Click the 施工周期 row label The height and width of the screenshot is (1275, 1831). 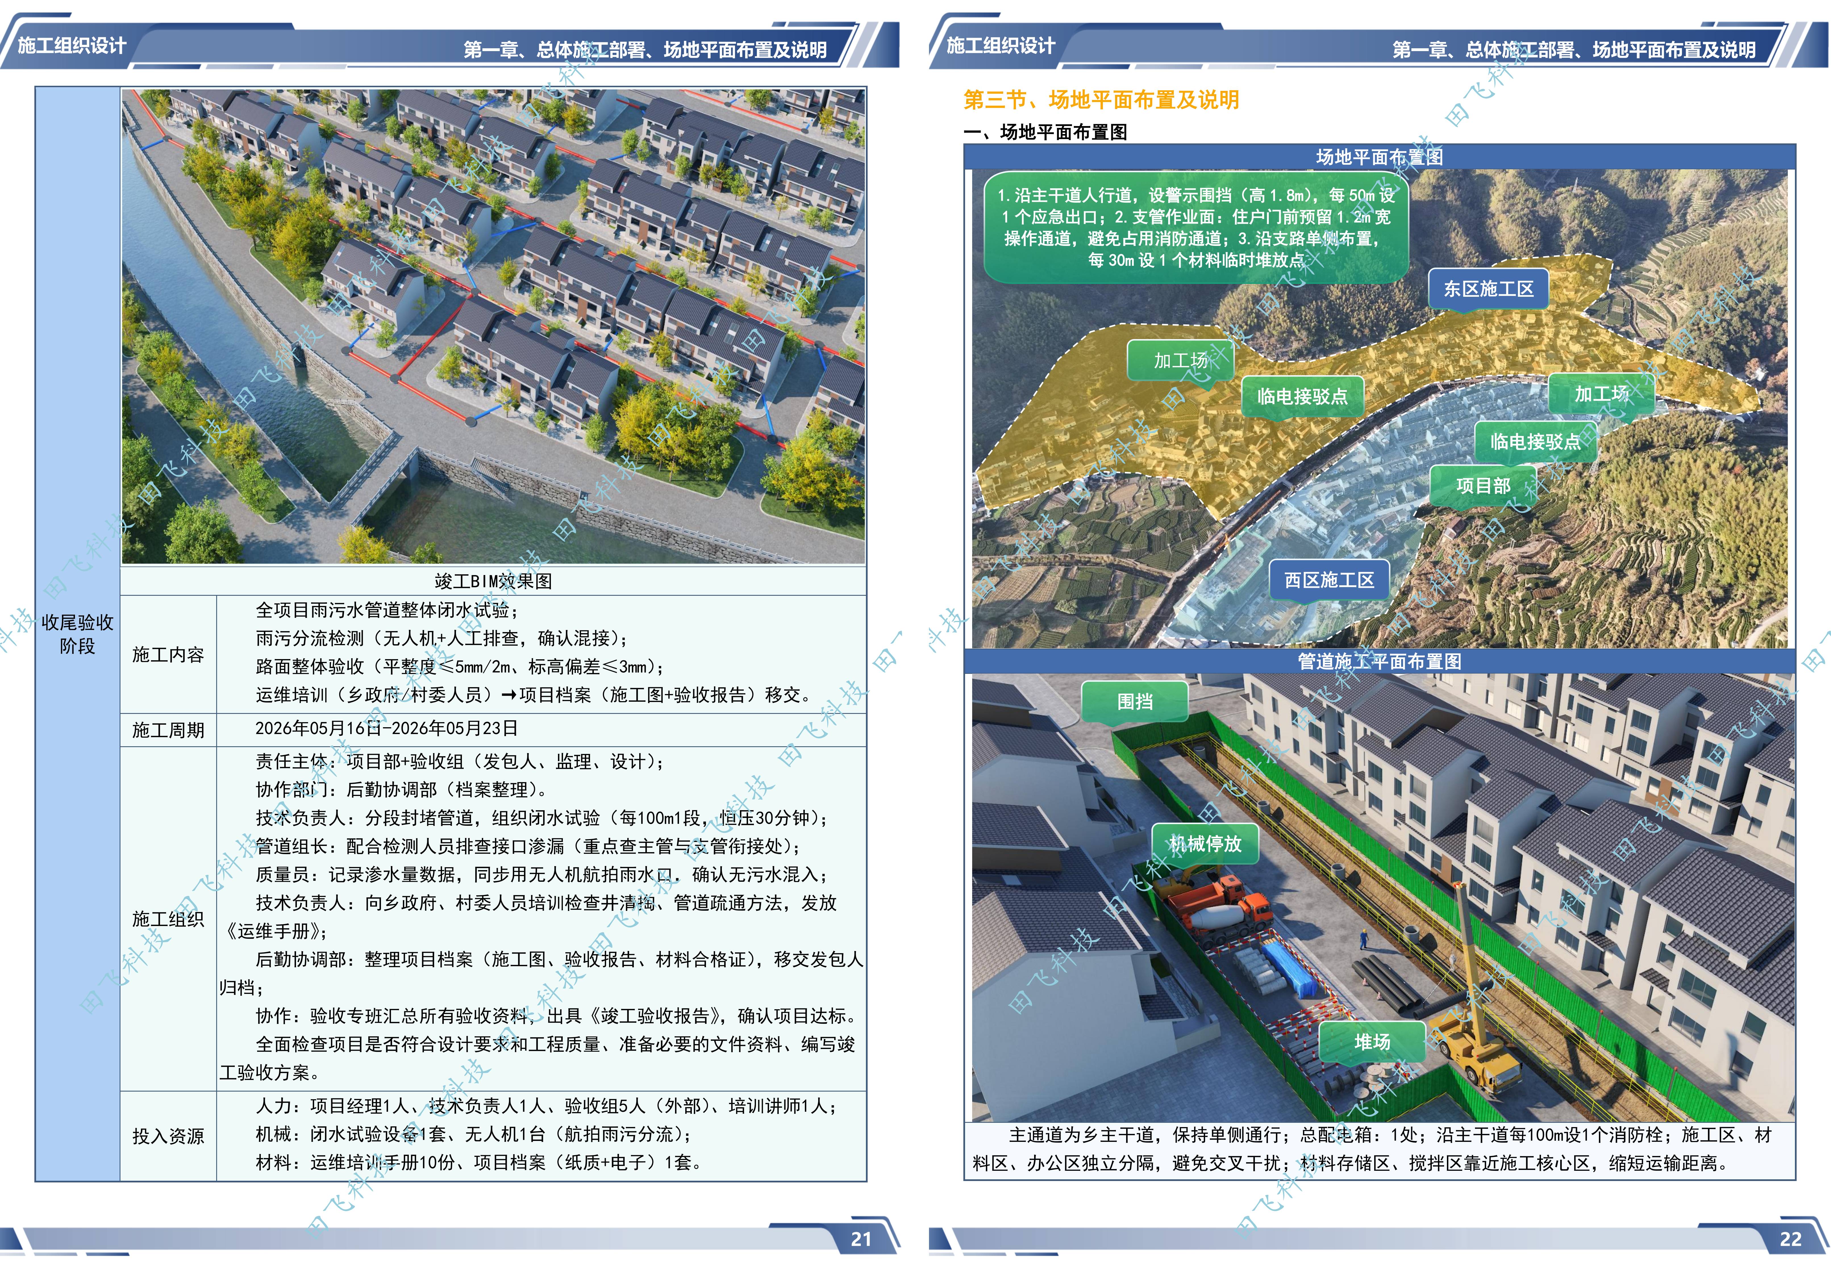(x=168, y=730)
